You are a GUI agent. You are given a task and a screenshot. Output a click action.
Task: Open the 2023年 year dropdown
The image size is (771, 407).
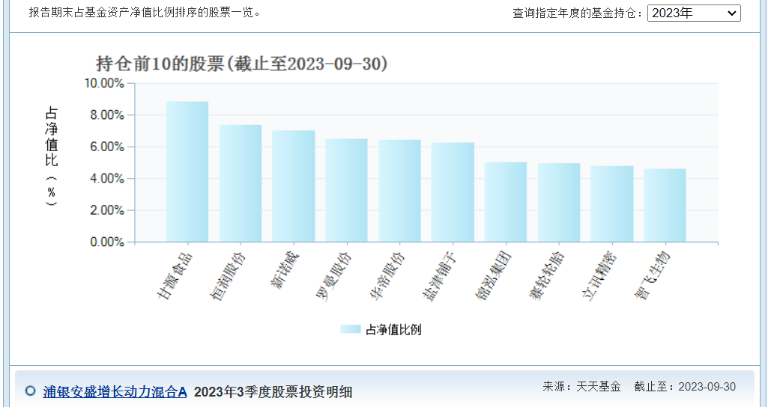693,13
